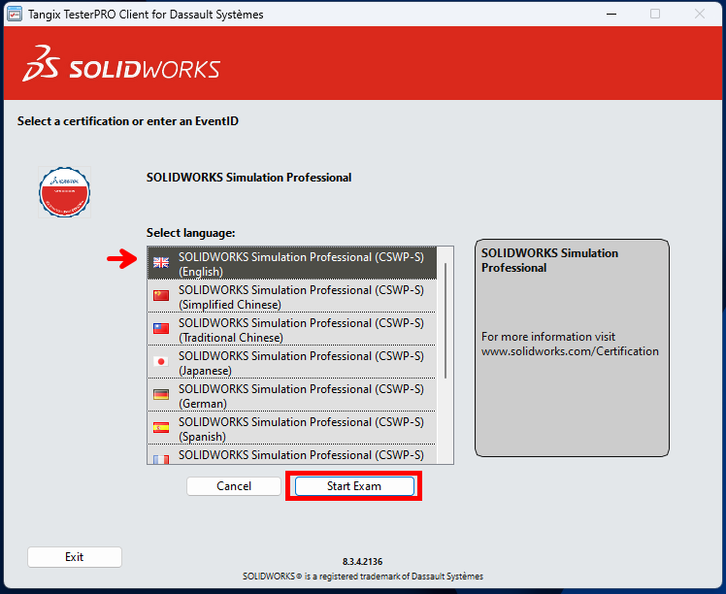
Task: Click the Japan flag icon in list
Action: 161,362
